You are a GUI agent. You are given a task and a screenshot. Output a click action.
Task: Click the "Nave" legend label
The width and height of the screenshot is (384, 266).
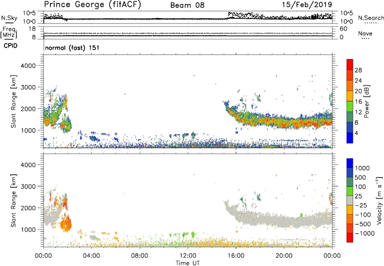(x=365, y=34)
